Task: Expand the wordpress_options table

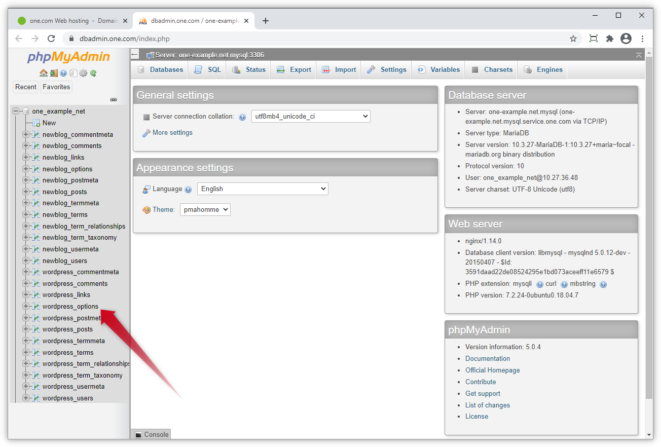Action: click(x=25, y=306)
